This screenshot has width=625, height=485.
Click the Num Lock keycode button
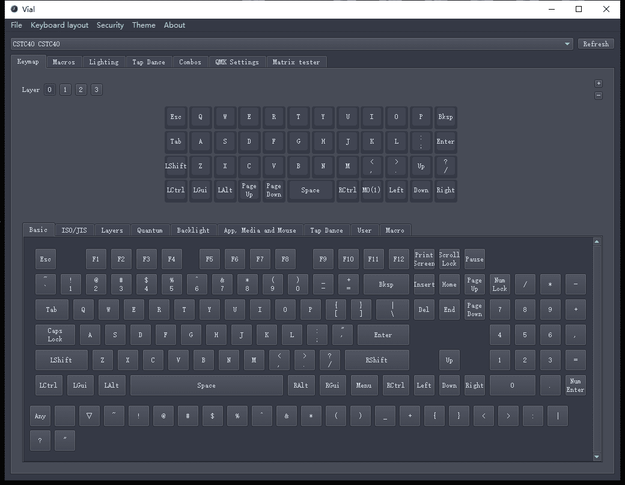coord(499,284)
